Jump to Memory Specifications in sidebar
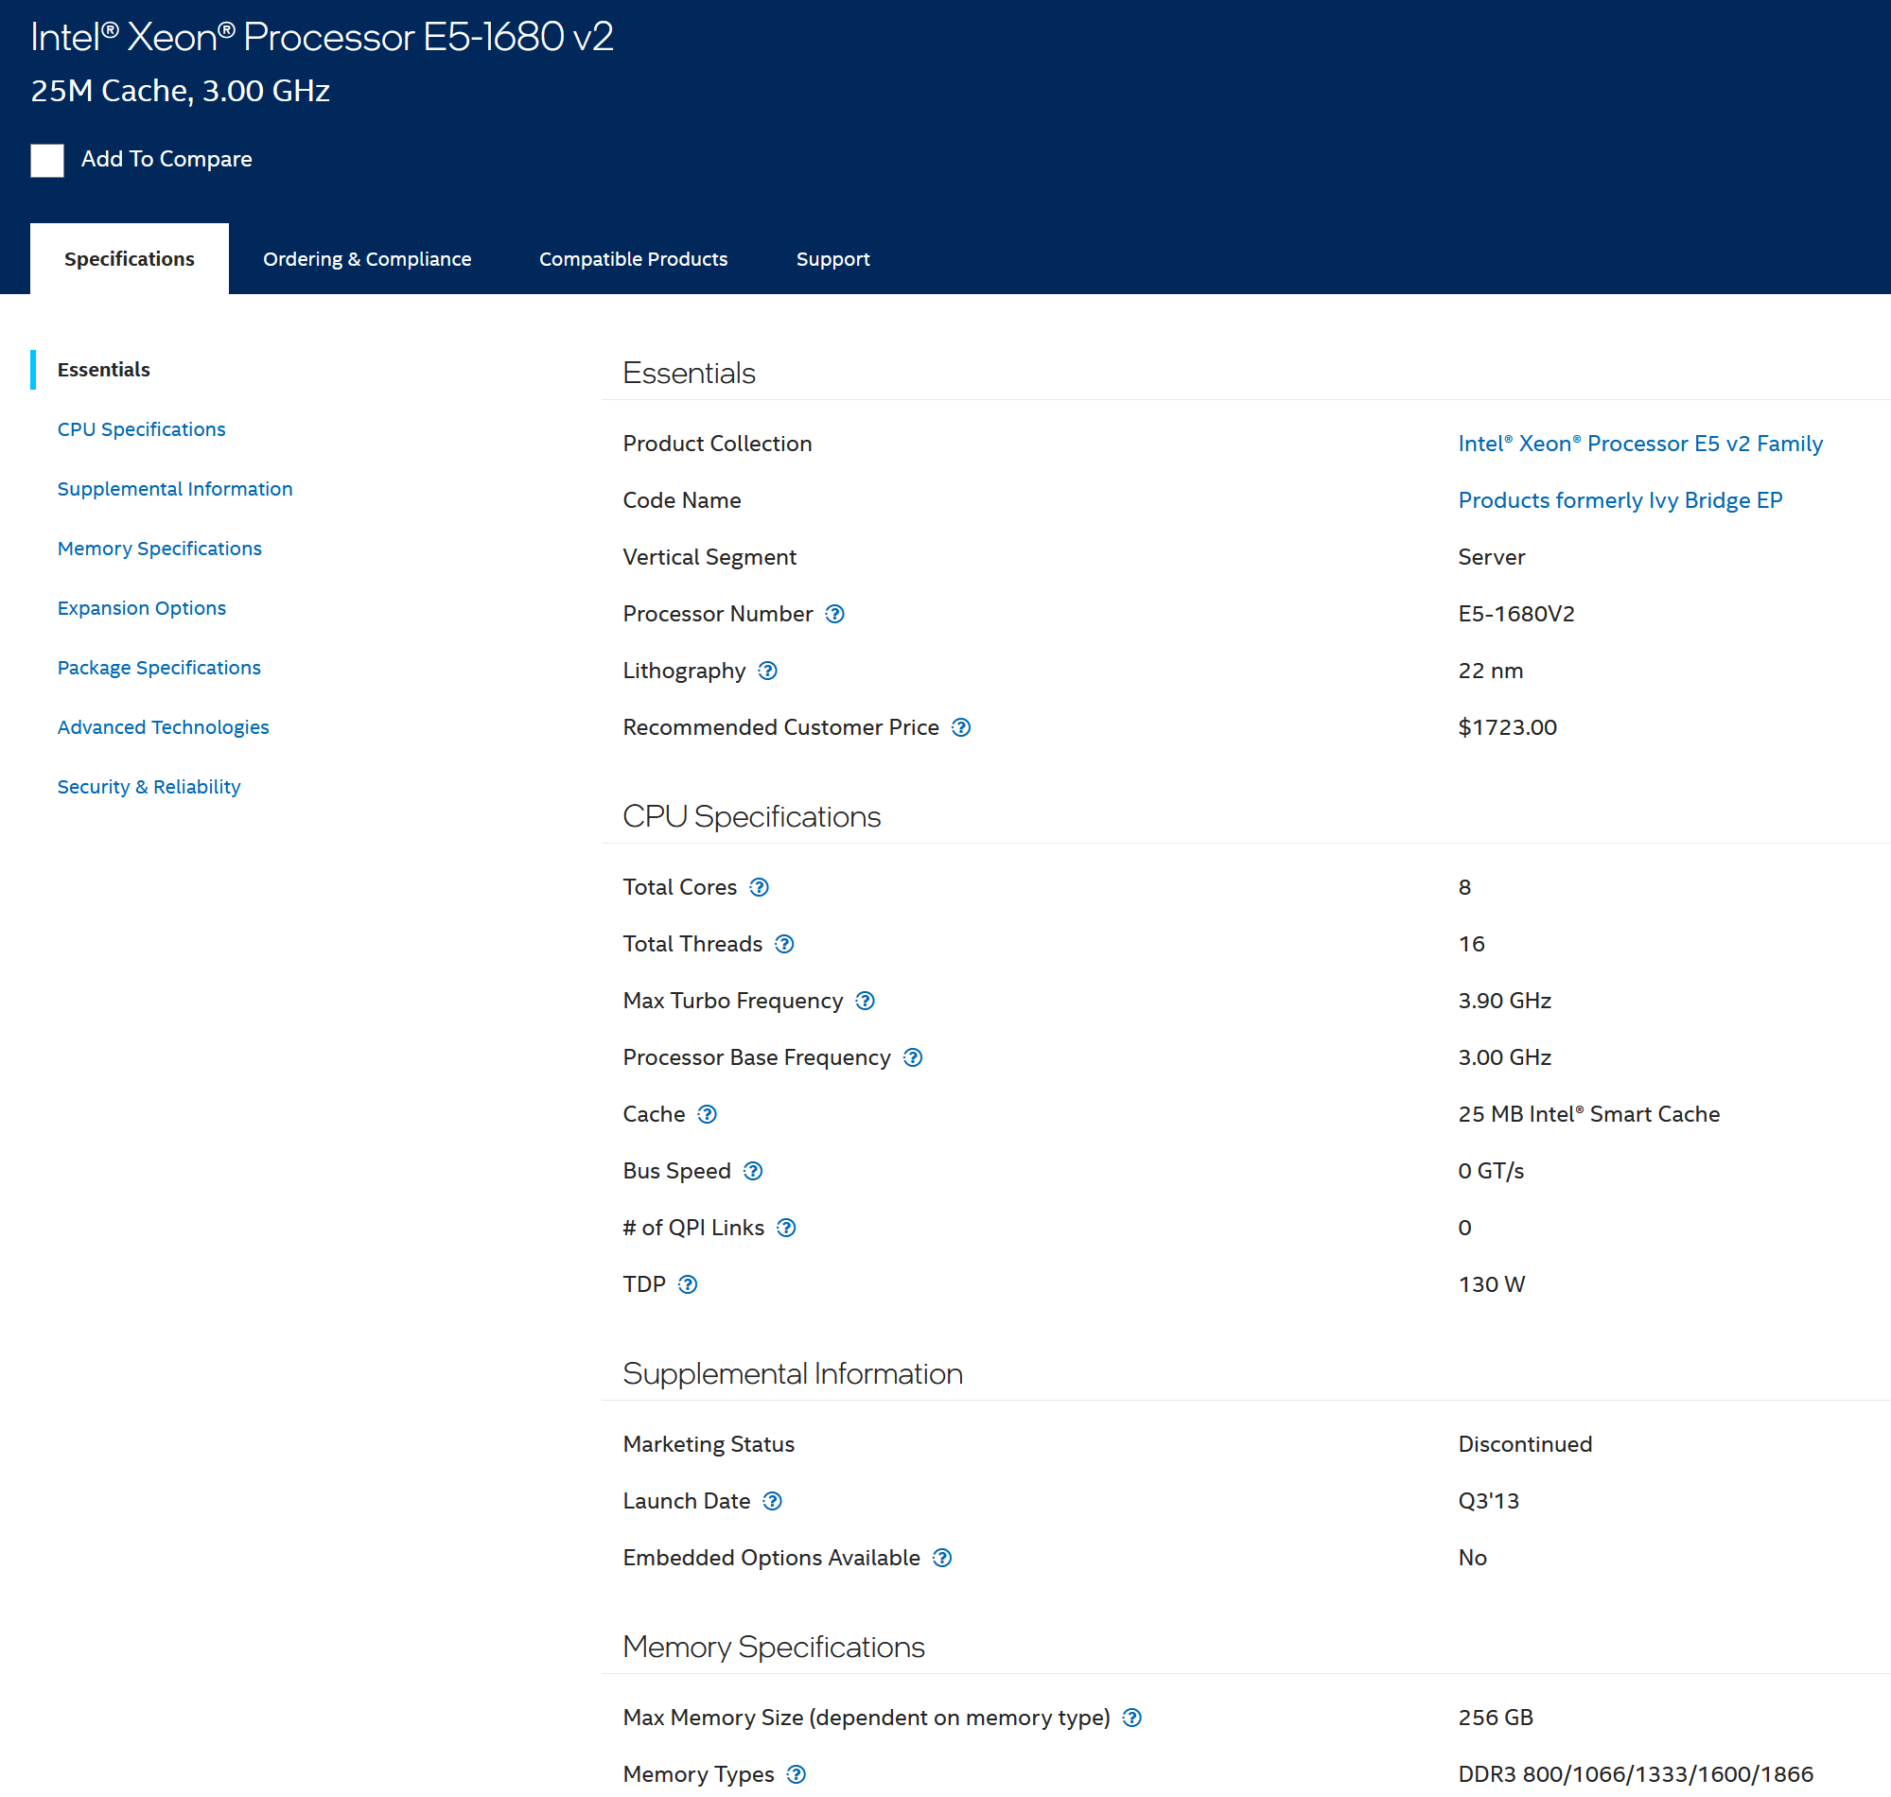Image resolution: width=1891 pixels, height=1797 pixels. point(159,548)
